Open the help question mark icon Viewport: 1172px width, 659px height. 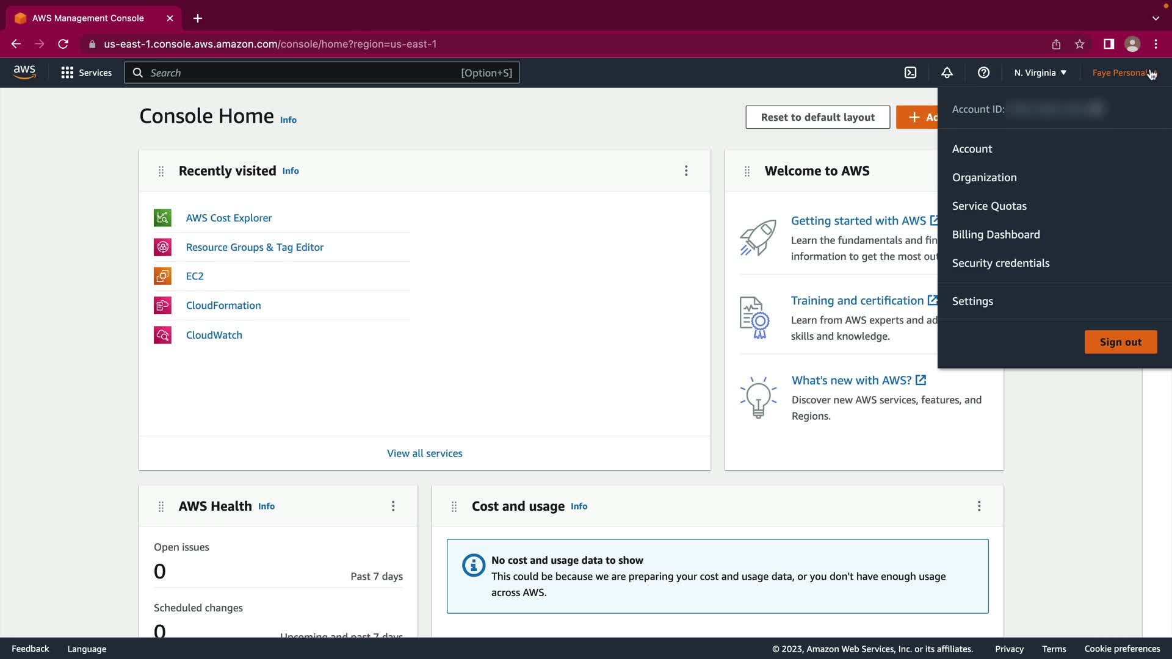coord(983,73)
